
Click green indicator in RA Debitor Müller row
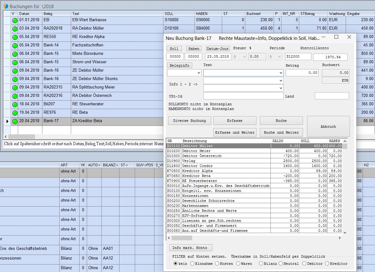pos(15,29)
